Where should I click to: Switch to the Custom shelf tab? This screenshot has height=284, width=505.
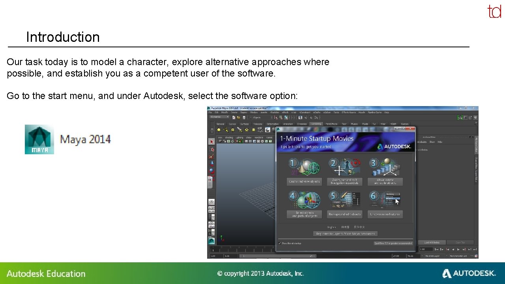404,124
